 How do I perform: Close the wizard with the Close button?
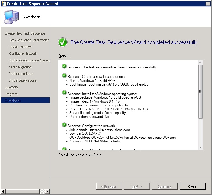point(192,186)
